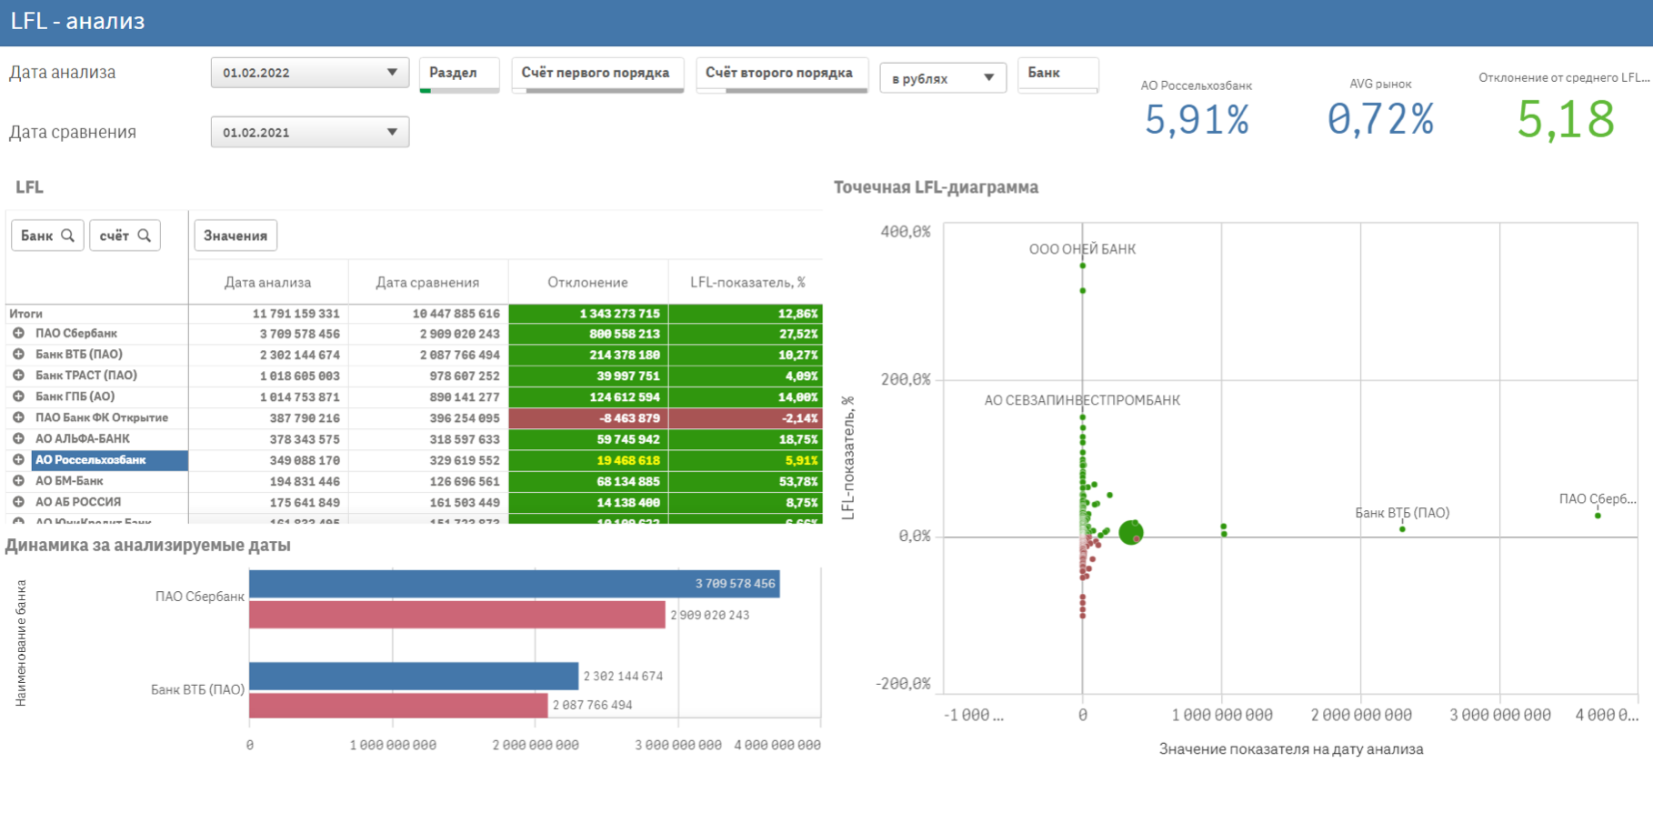
Task: Click the red Банк ВТБ (ПАО) bar
Action: tap(398, 705)
